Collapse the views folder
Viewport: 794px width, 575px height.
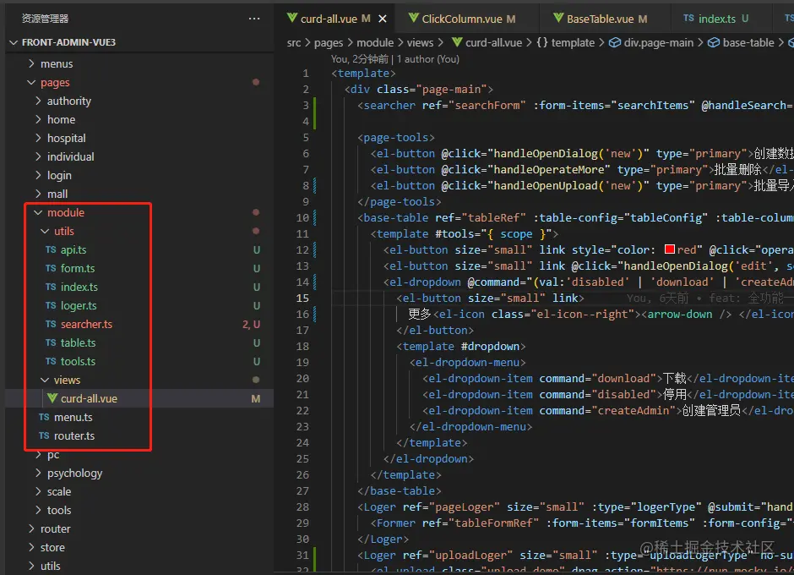(x=45, y=380)
